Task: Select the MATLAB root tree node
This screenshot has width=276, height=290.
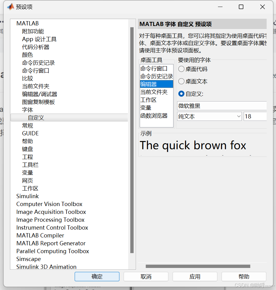Action: (28, 23)
